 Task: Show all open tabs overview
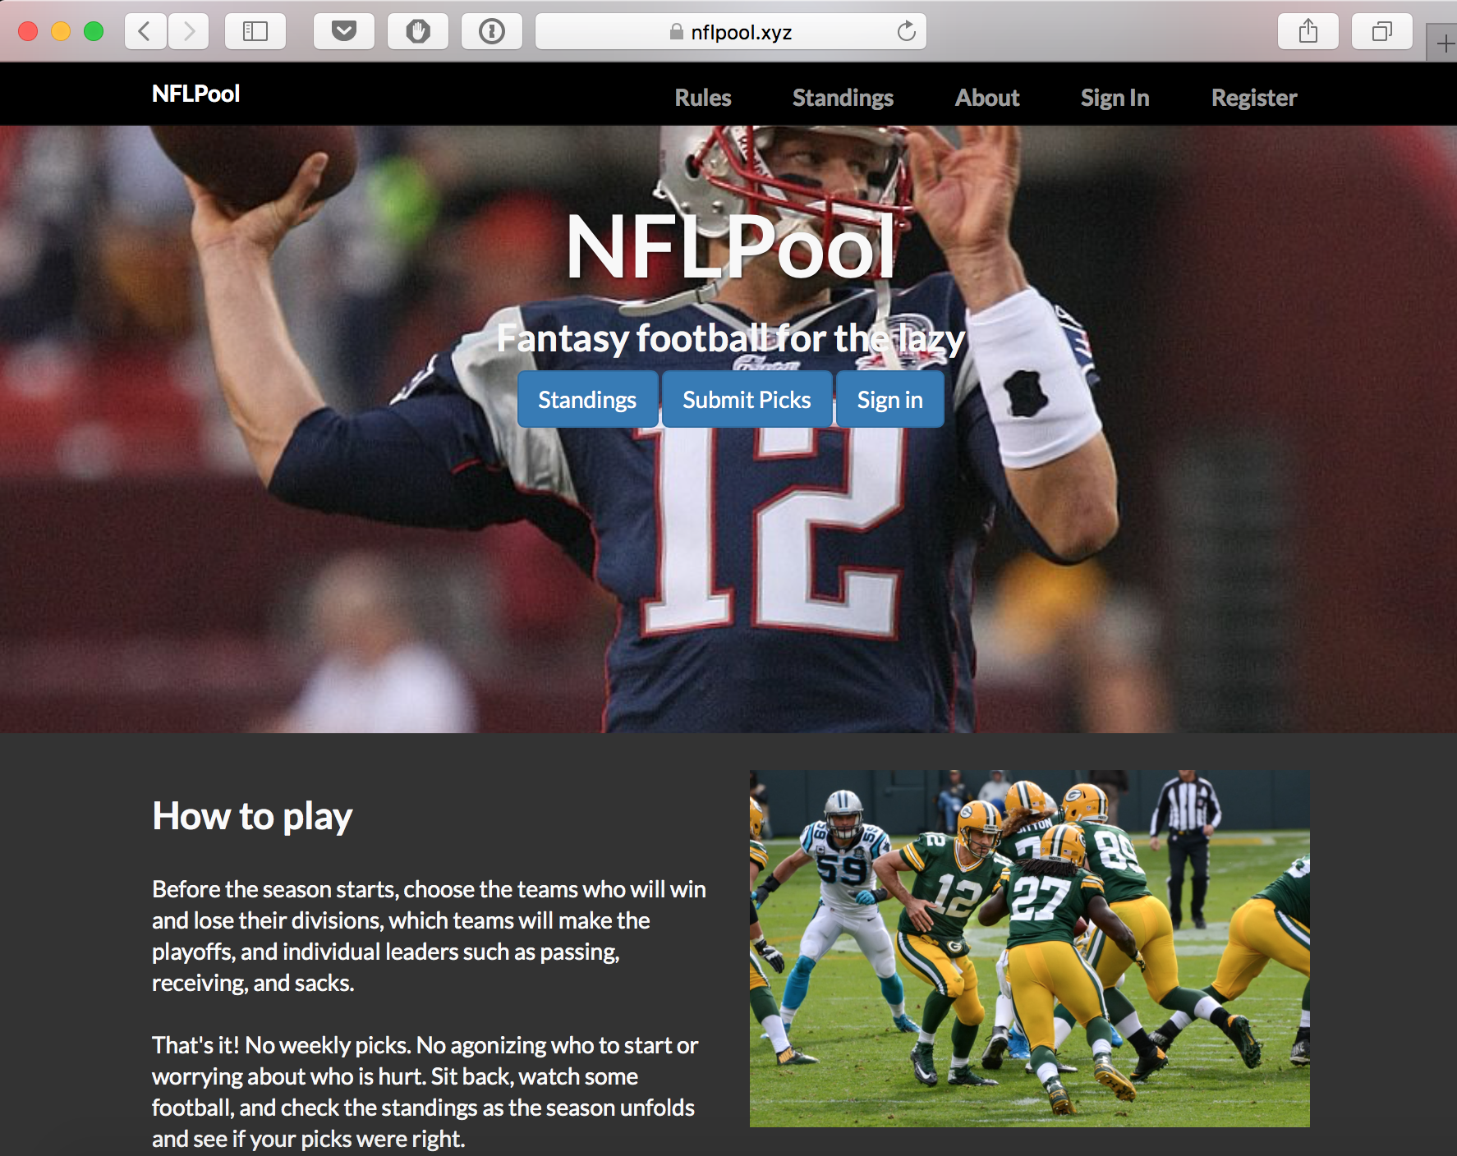coord(1381,31)
